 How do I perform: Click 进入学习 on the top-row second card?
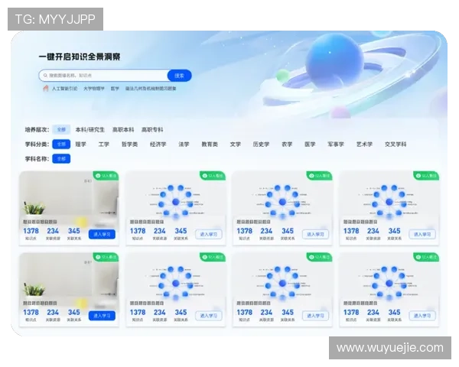(209, 234)
